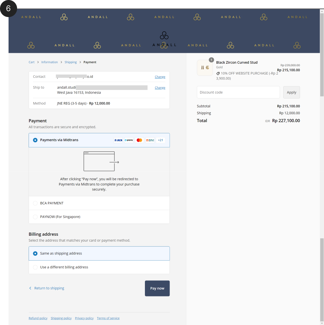Choose Use a different billing address
Screen dimensions: 324x325
click(x=35, y=267)
